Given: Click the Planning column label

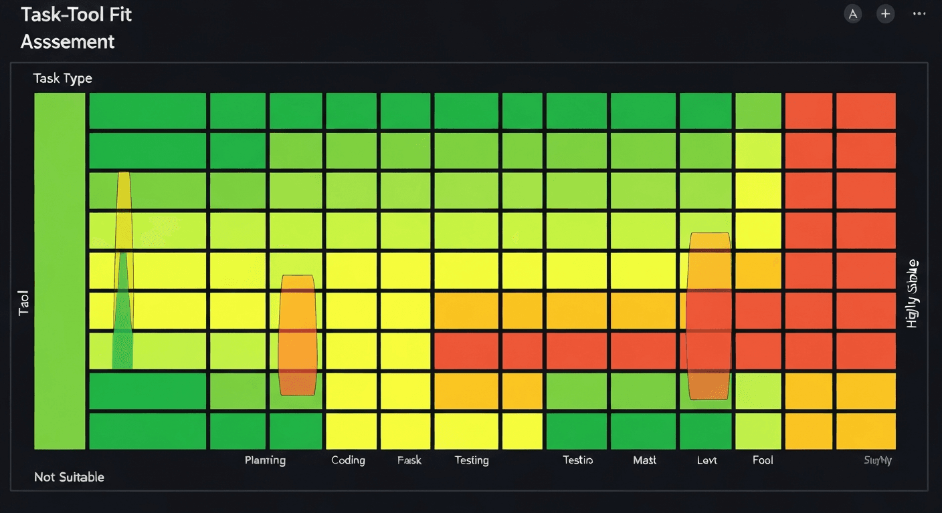Looking at the screenshot, I should pyautogui.click(x=265, y=460).
